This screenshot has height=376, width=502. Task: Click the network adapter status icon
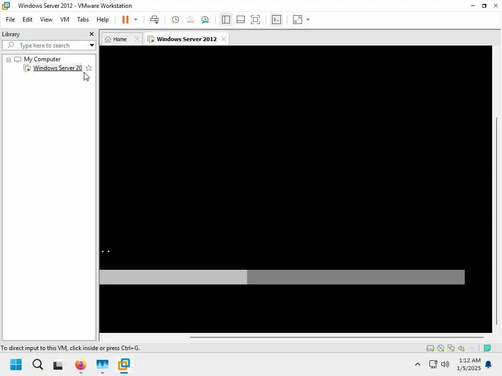click(451, 348)
